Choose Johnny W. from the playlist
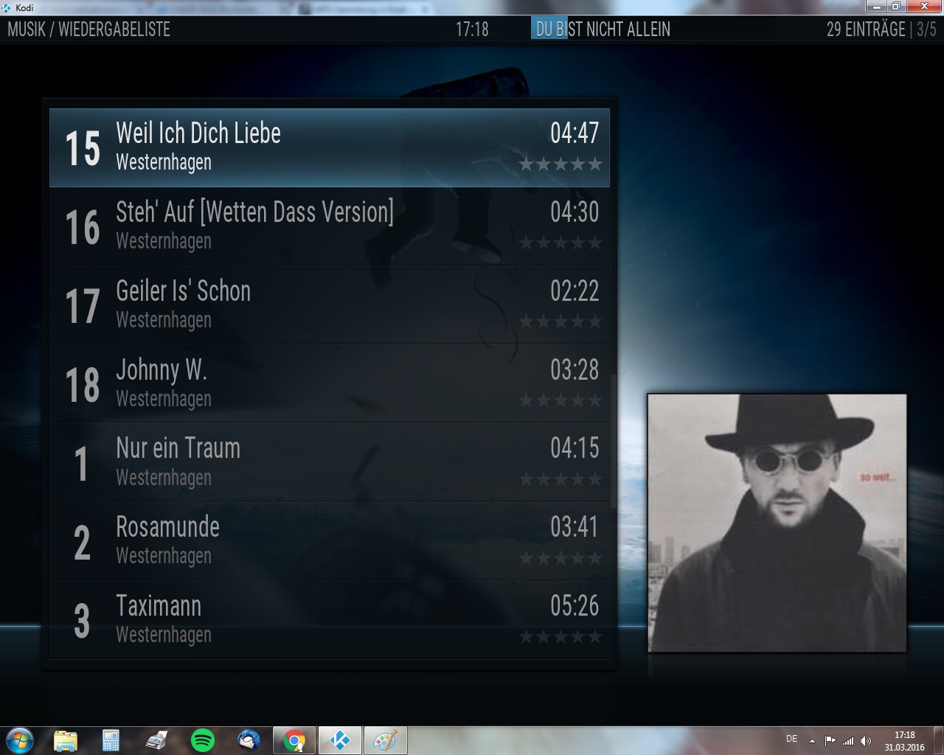This screenshot has height=755, width=944. coord(329,383)
